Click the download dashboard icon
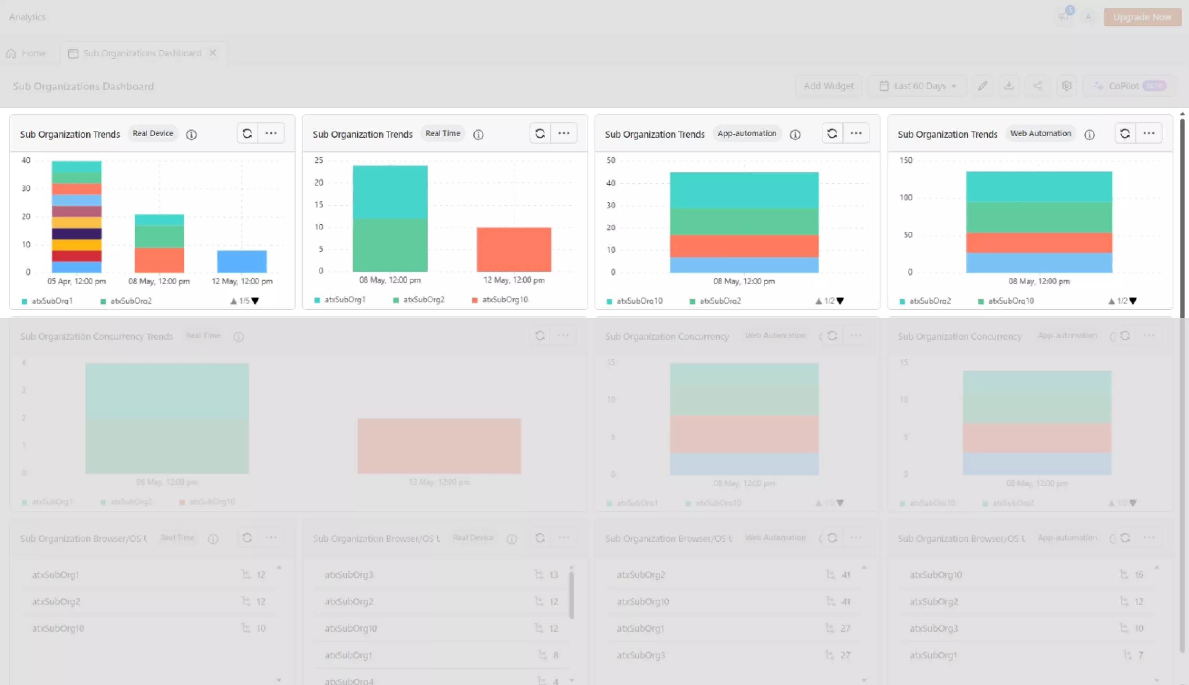This screenshot has width=1189, height=685. [x=1008, y=86]
